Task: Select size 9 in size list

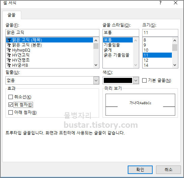Action: [x=157, y=45]
